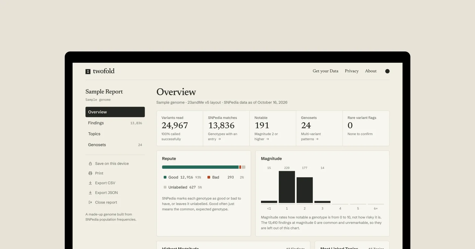Click the printer icon
This screenshot has width=475, height=249.
90,173
